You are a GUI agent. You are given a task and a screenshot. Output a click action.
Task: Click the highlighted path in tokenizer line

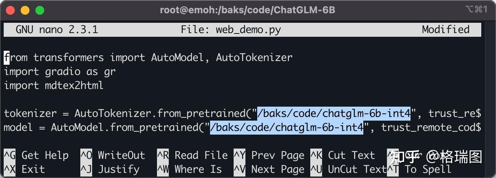point(334,113)
